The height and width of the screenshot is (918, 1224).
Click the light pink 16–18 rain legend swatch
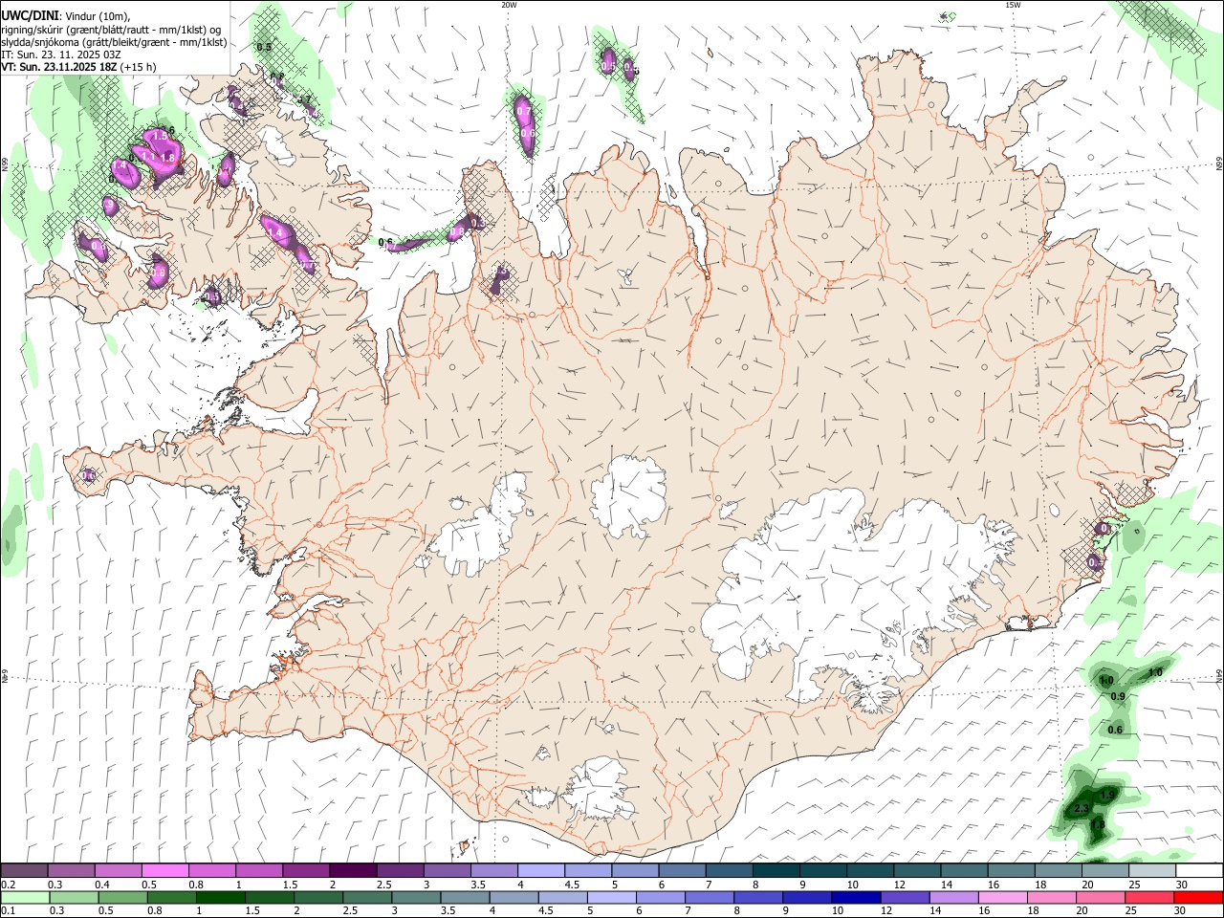1003,897
